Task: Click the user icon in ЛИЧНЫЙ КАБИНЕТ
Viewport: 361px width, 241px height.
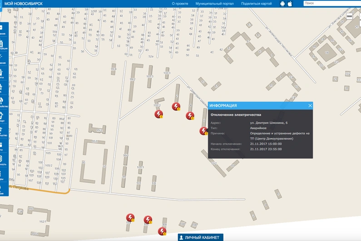Action: point(181,237)
